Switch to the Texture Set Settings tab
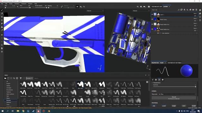The width and height of the screenshot is (202, 113). pos(175,63)
